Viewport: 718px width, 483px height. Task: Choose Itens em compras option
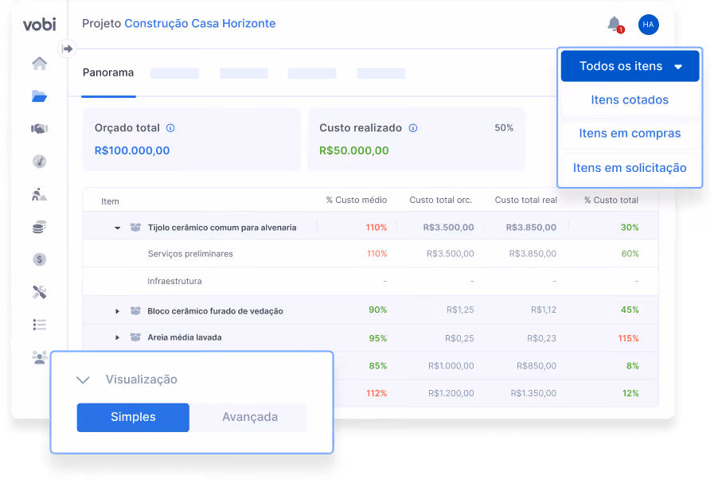pos(630,133)
